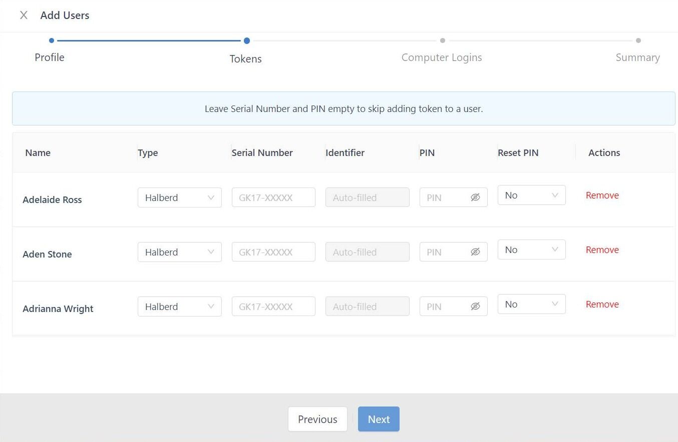Click Identifier field in Adrianna Wright row
Screen dimensions: 678x442
coord(368,306)
